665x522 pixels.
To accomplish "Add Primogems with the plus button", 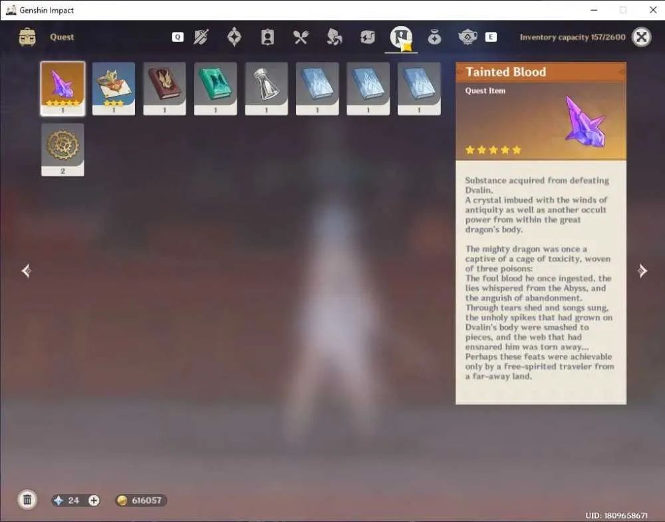I will click(x=94, y=500).
